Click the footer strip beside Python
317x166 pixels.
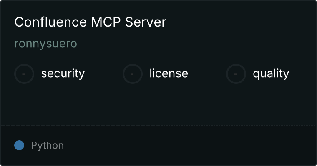pos(190,146)
